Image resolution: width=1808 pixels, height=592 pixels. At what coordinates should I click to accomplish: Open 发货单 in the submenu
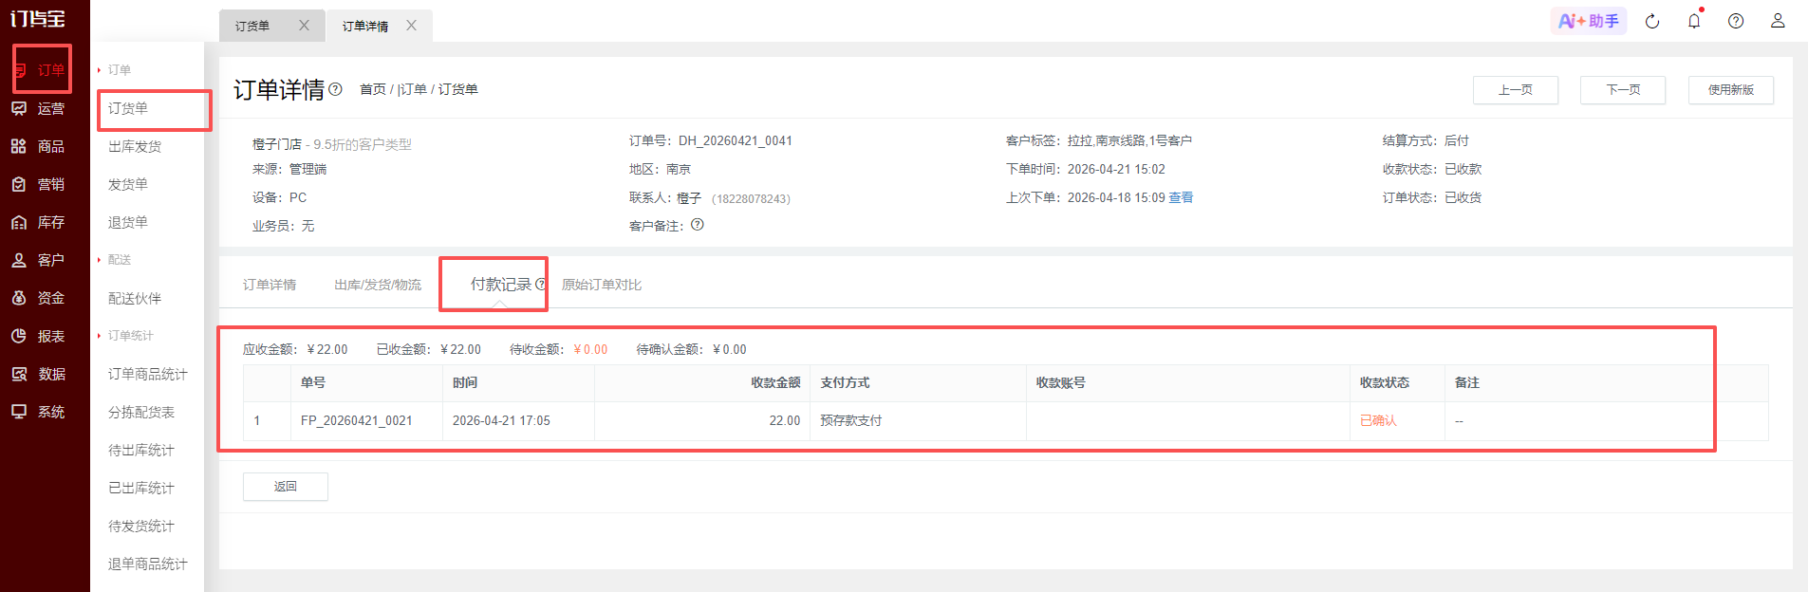click(128, 184)
